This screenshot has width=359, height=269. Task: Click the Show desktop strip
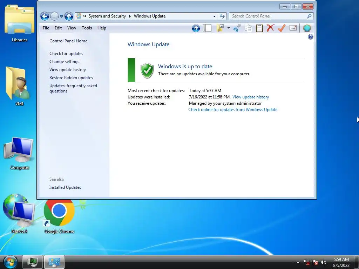(x=357, y=262)
